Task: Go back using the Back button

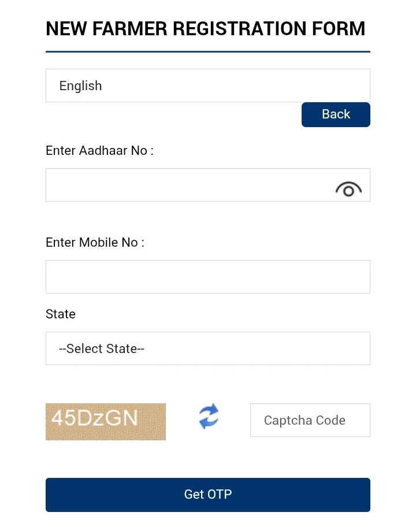Action: pyautogui.click(x=336, y=114)
